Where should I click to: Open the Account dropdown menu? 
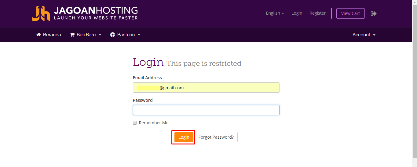(x=364, y=35)
